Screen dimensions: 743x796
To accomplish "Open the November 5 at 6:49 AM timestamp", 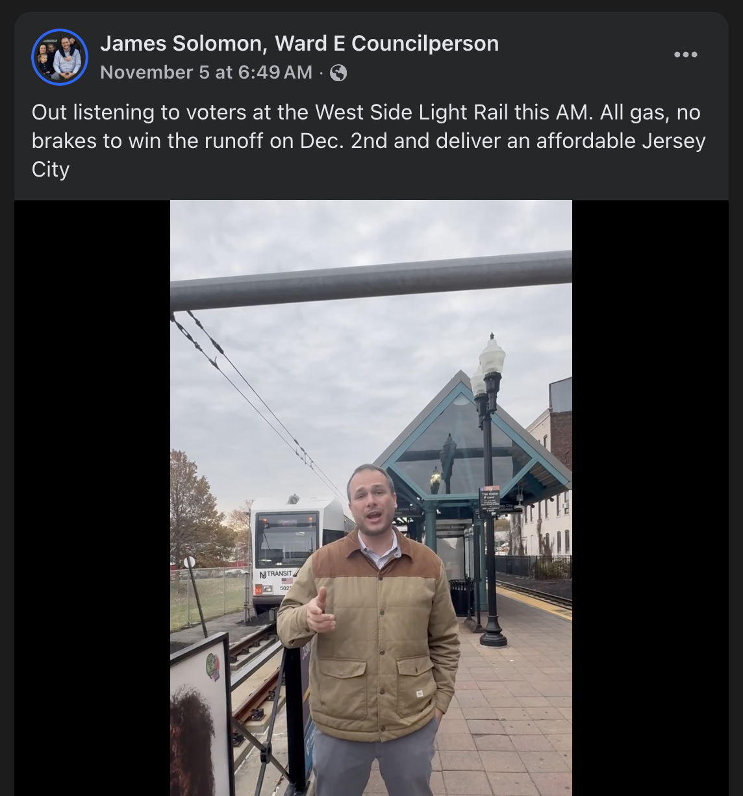I will click(207, 72).
